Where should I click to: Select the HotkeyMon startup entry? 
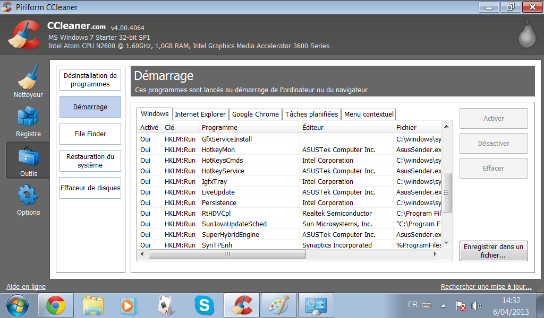coord(290,150)
